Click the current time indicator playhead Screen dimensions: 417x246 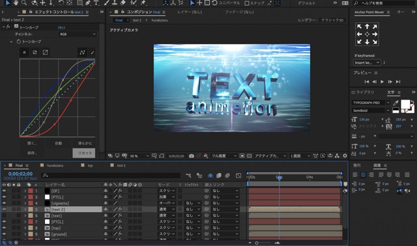[x=280, y=178]
